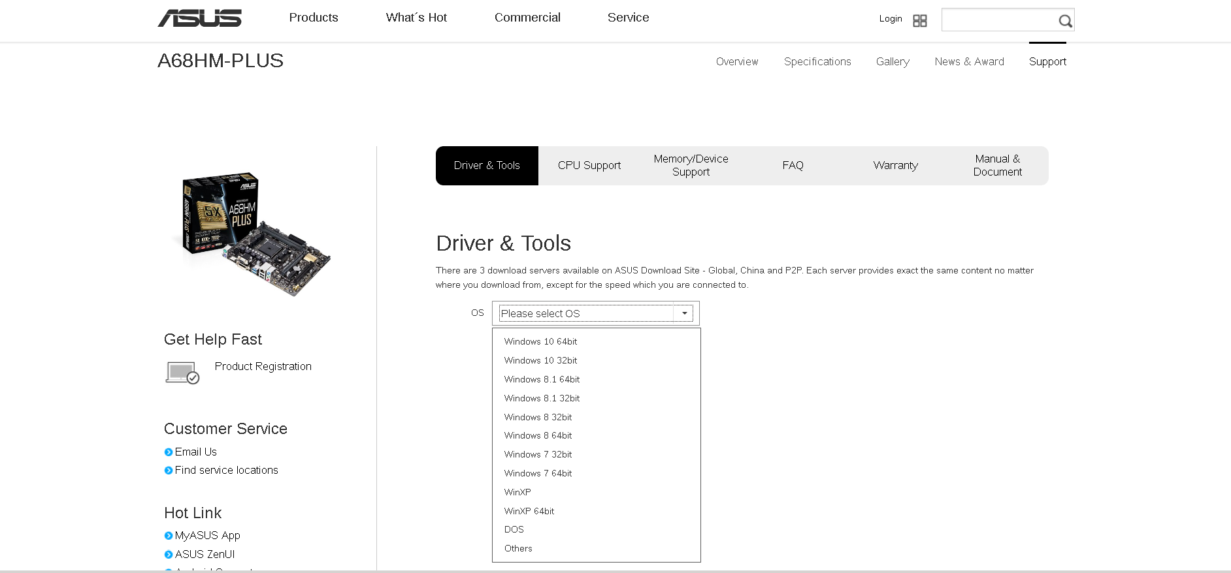Screen dimensions: 1231x573
Task: Open the Service menu
Action: click(x=629, y=18)
